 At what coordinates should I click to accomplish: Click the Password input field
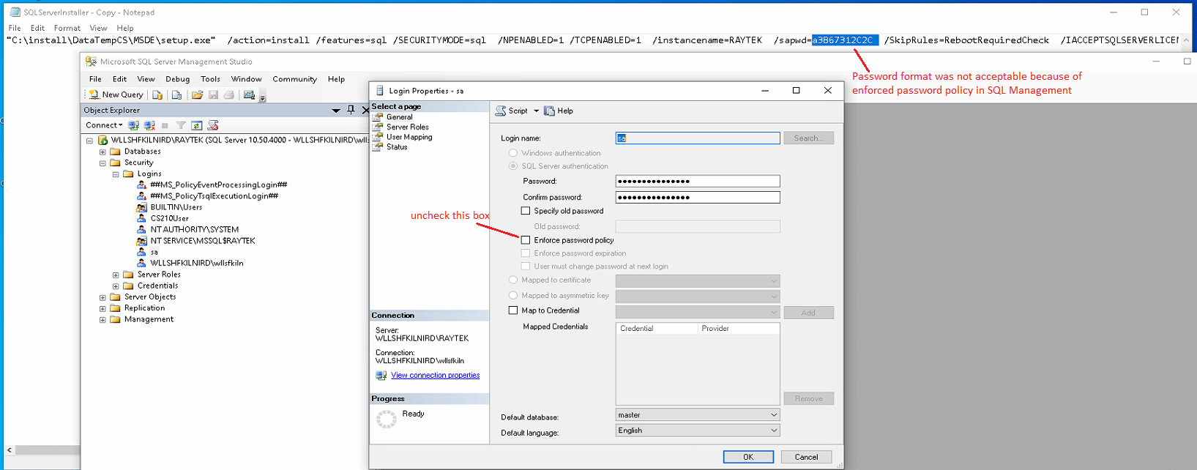click(x=698, y=181)
